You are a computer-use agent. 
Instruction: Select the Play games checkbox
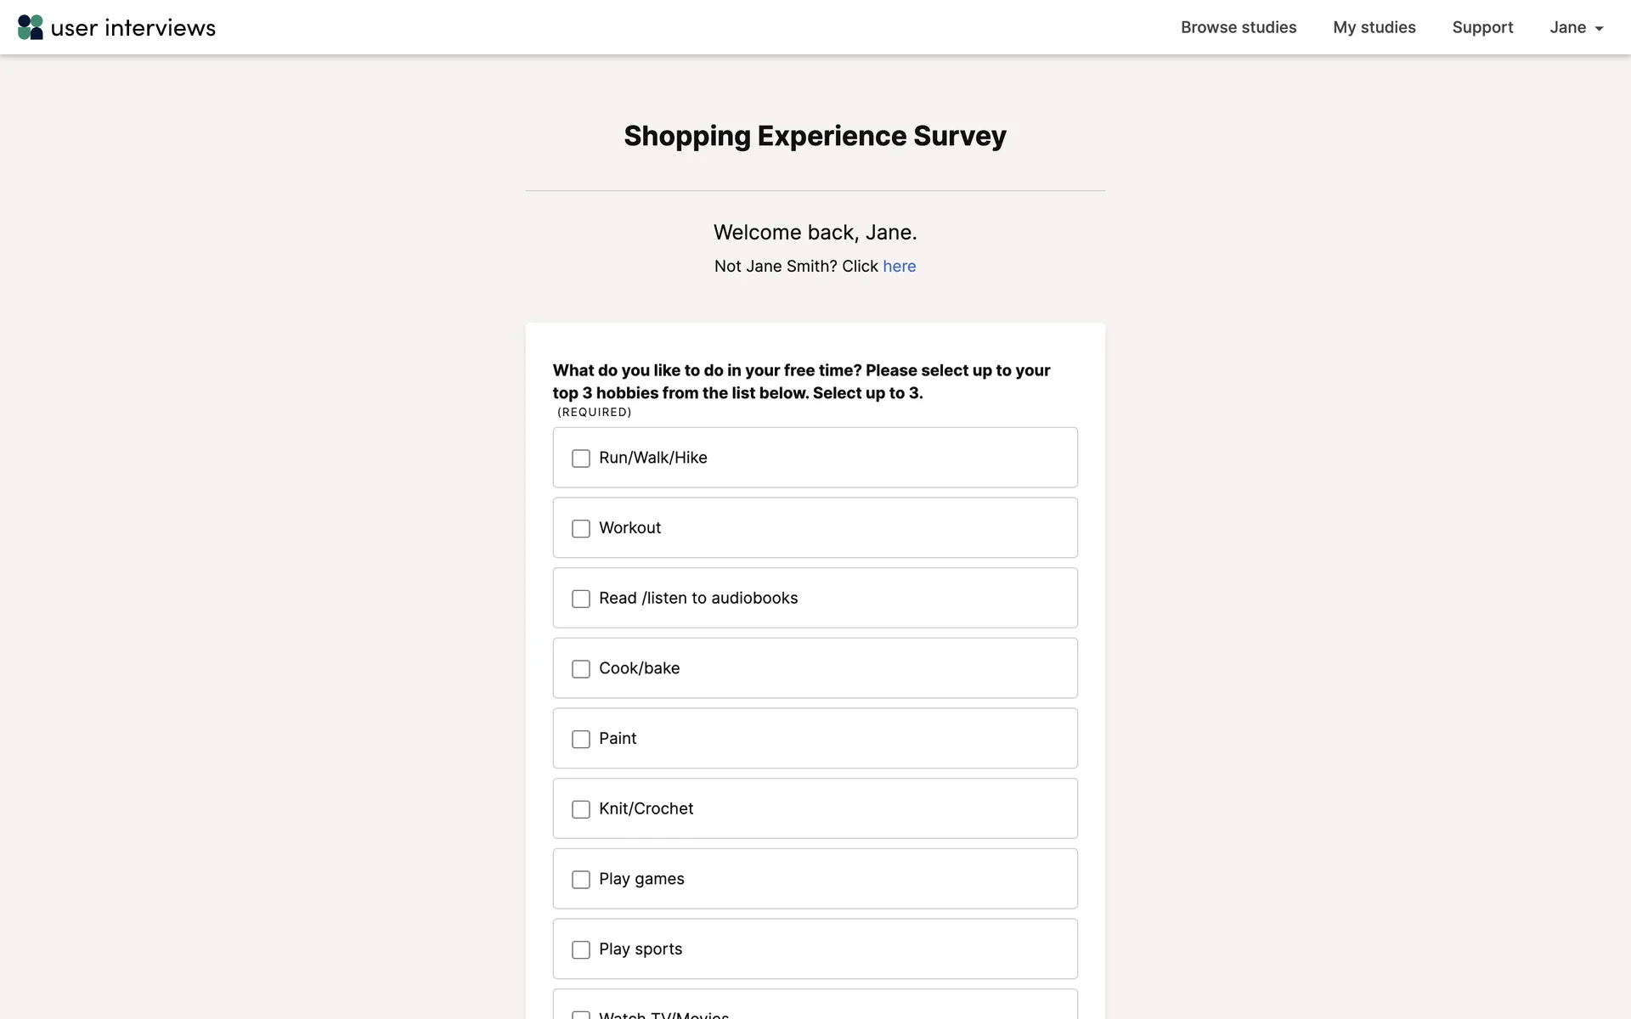pos(581,880)
